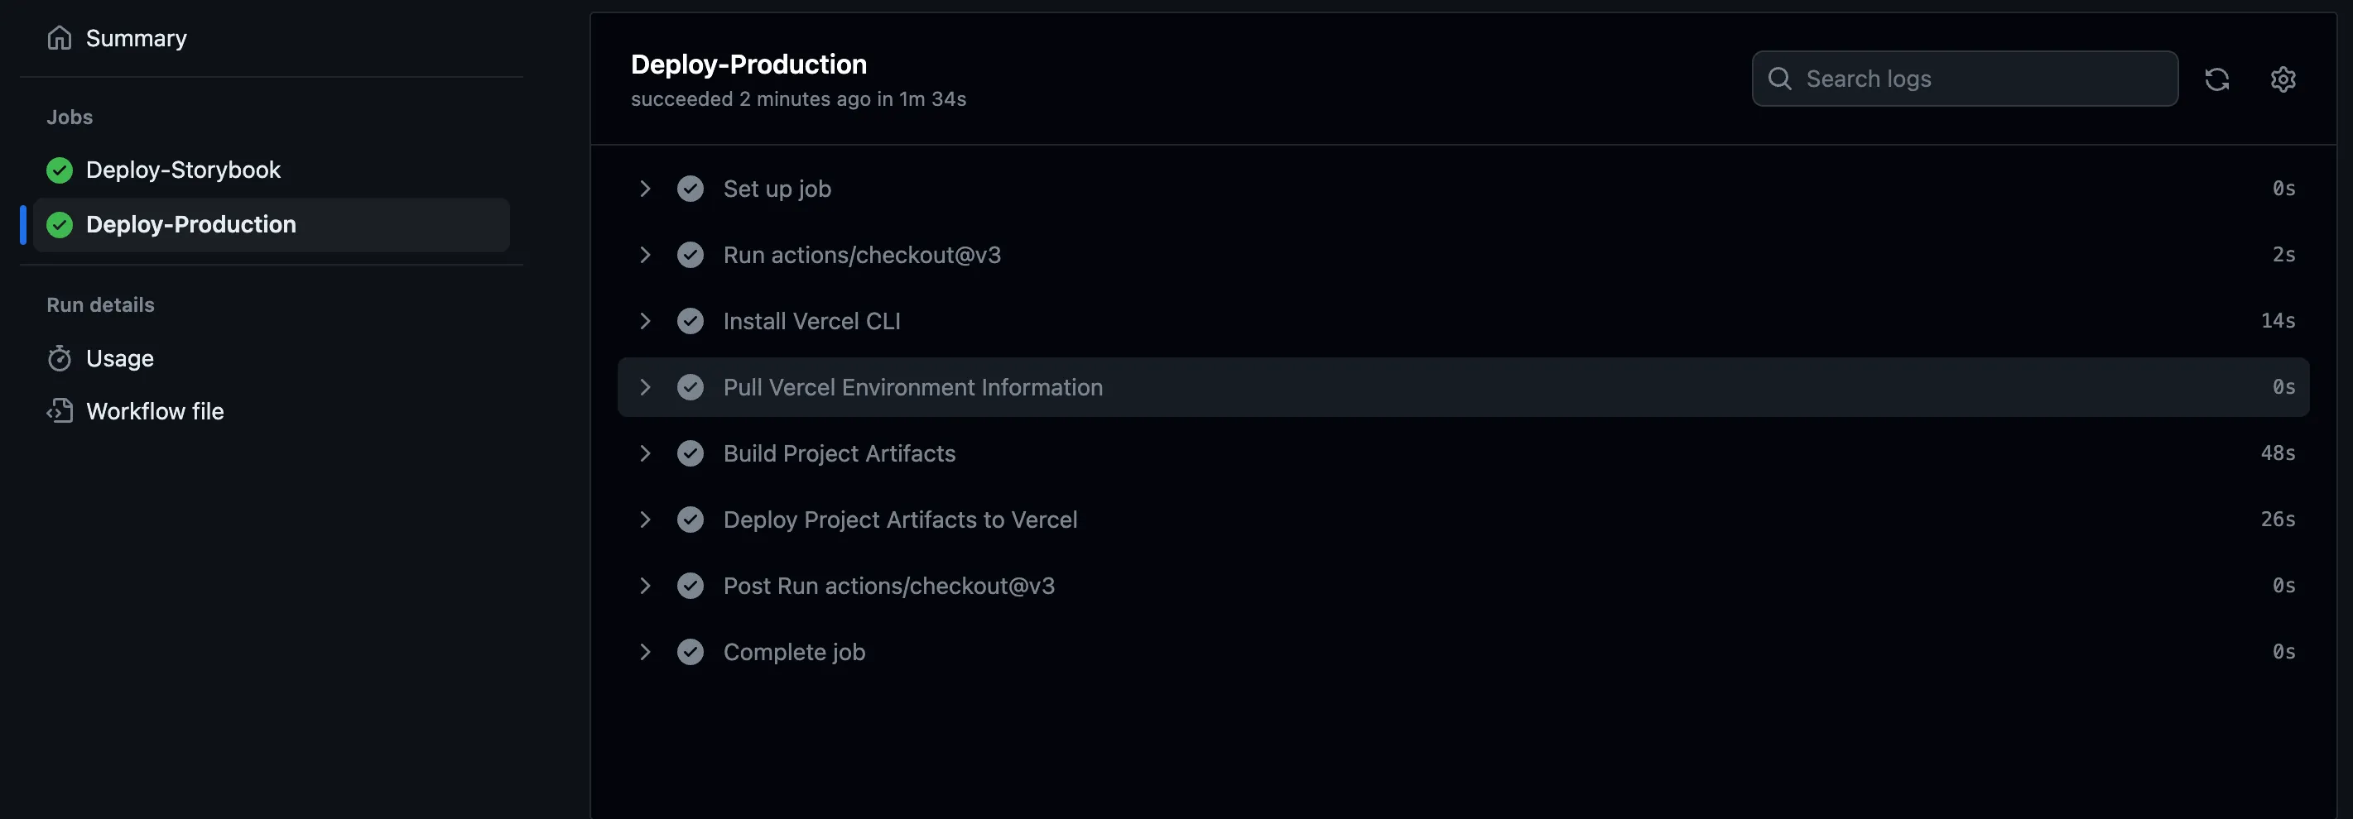Select the Deploy-Production job
Screen dimensions: 2353x819
tap(191, 225)
